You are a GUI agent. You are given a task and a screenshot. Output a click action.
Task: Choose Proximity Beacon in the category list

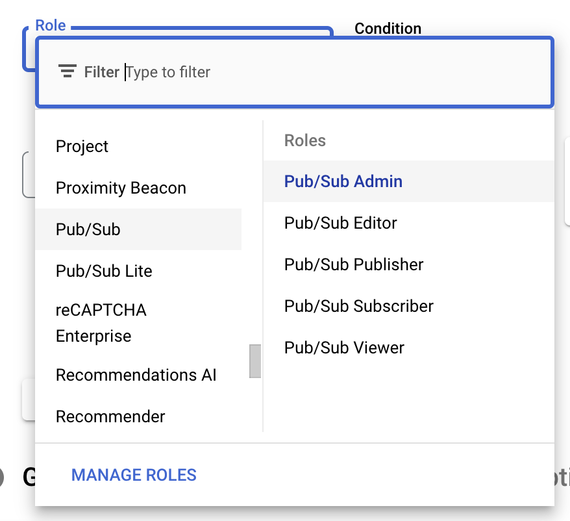click(x=121, y=188)
